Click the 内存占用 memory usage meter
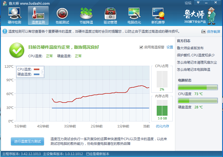Screen dimensions: 223x157 pos(162,108)
